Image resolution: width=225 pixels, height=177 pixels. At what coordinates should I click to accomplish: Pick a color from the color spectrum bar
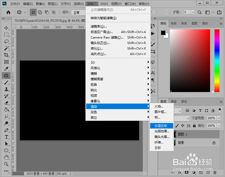(217, 60)
